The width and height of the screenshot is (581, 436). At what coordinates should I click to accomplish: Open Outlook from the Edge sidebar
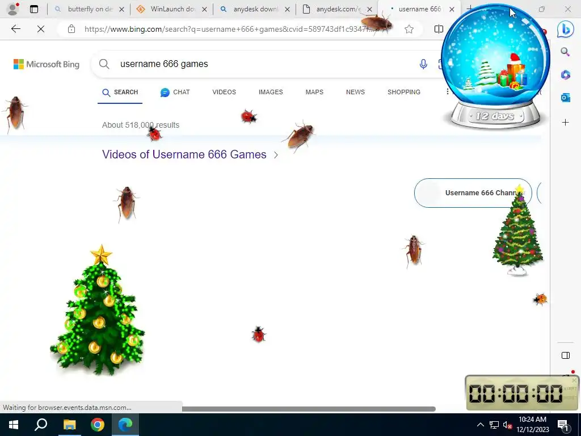[565, 98]
